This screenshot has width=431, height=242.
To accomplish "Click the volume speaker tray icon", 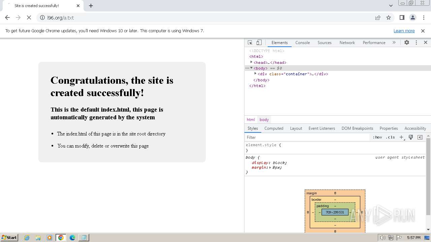I will [x=383, y=238].
